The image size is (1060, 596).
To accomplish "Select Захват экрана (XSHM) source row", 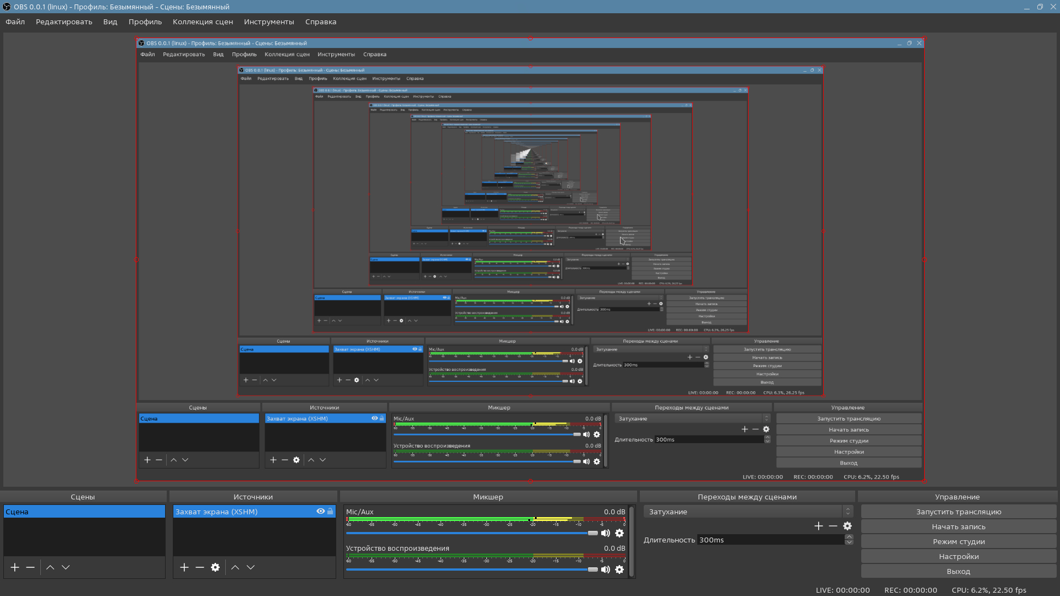I will (254, 512).
